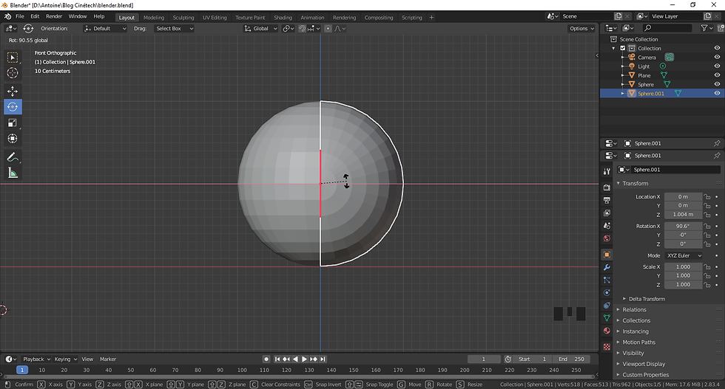
Task: Open the Scene properties tab
Action: [x=607, y=226]
